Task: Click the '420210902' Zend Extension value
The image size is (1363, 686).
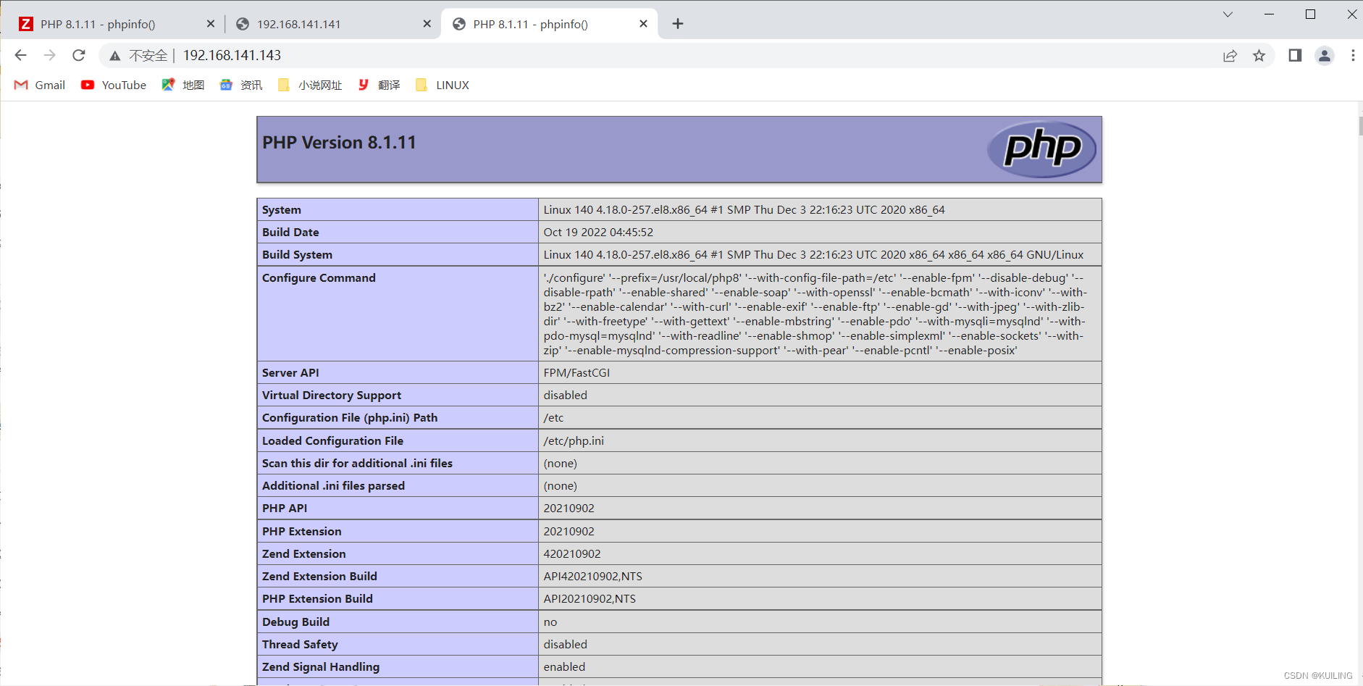Action: (x=572, y=554)
